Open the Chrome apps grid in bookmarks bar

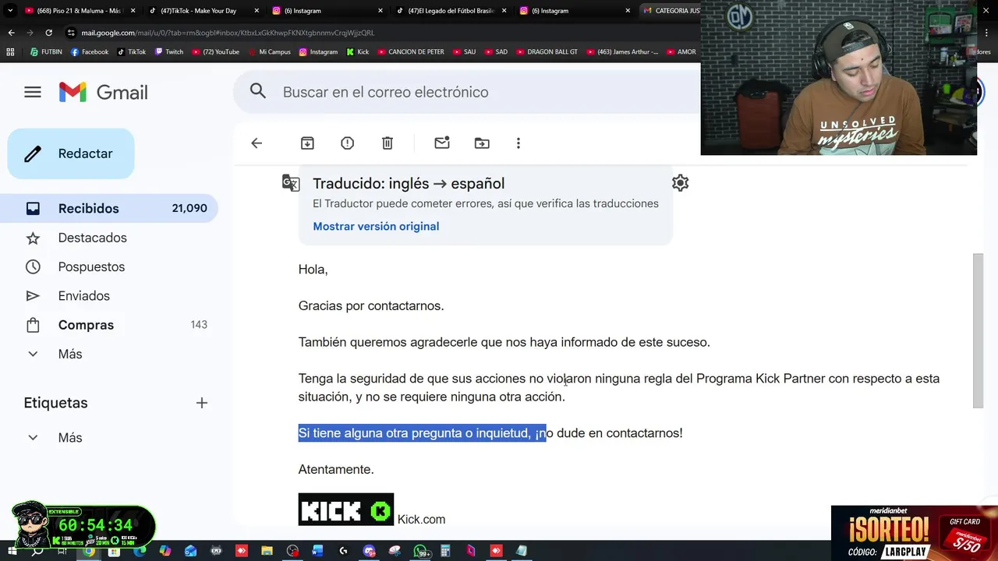point(10,52)
